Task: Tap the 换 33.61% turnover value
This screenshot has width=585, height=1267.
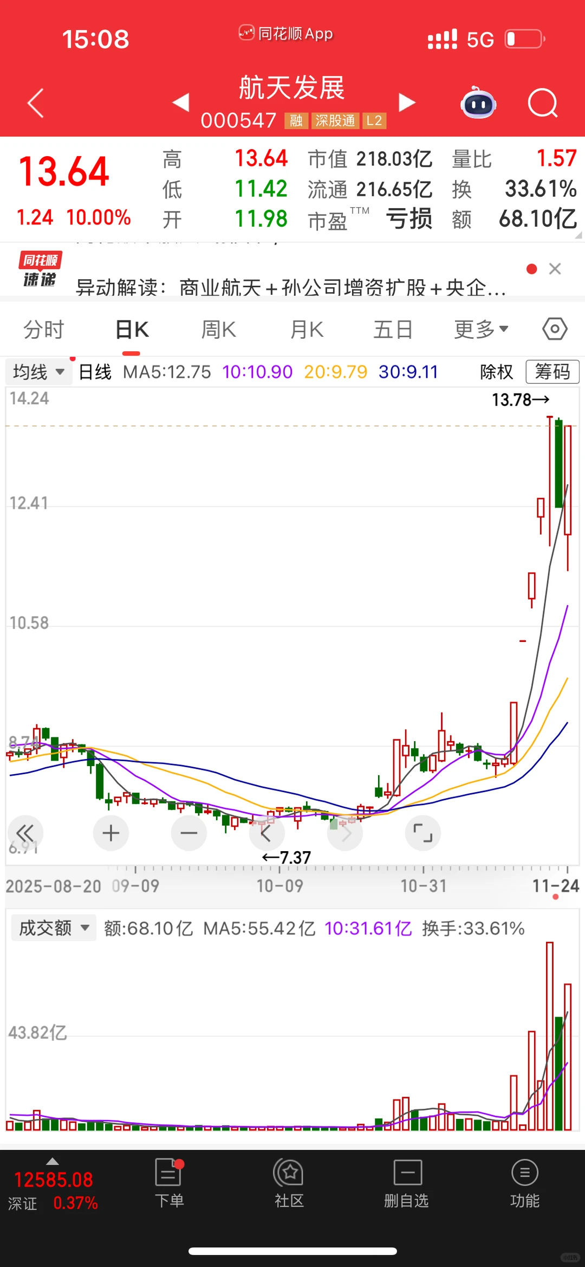Action: (541, 189)
